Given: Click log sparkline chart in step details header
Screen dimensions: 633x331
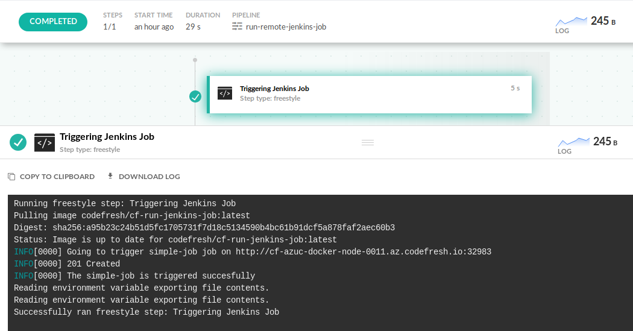Looking at the screenshot, I should click(x=573, y=142).
